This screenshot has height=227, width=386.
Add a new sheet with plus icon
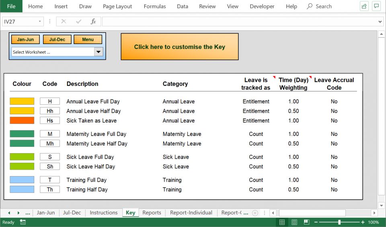(x=255, y=213)
